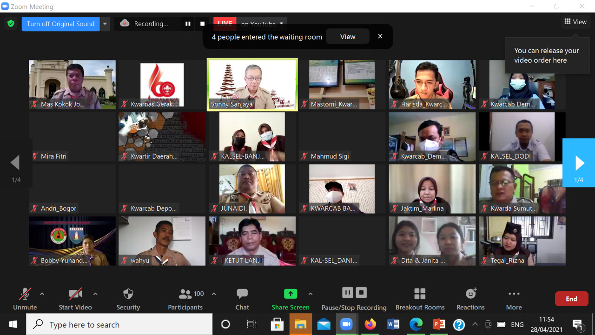595x335 pixels.
Task: Unmute the microphone
Action: [25, 299]
